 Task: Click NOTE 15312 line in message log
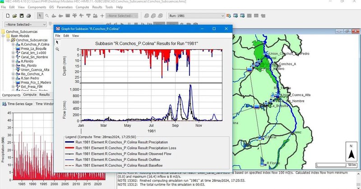tap(161, 184)
